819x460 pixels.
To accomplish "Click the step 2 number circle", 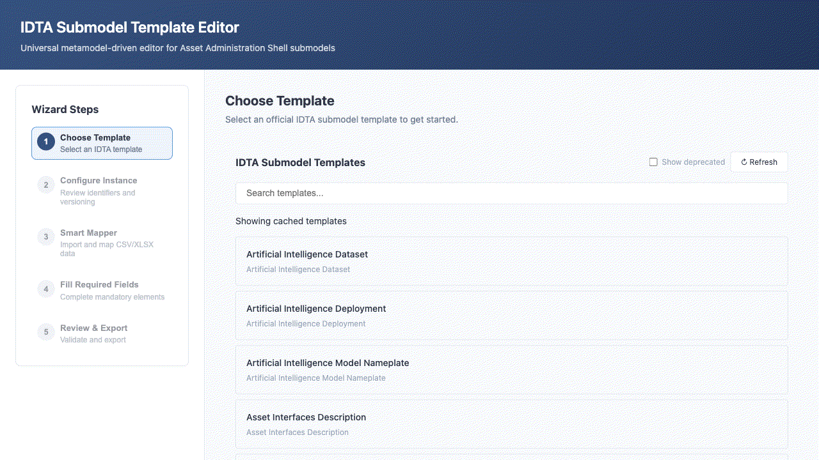I will 46,185.
